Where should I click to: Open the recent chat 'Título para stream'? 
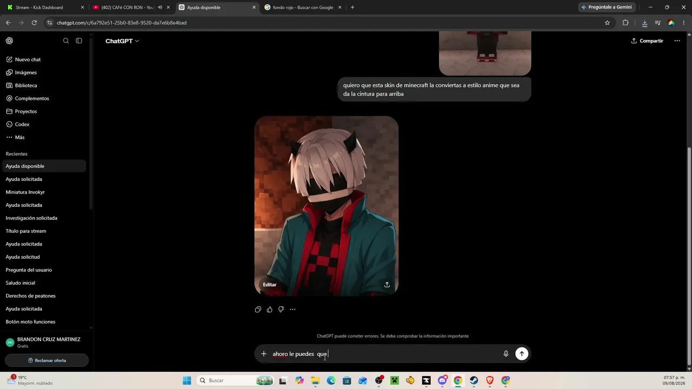point(44,231)
